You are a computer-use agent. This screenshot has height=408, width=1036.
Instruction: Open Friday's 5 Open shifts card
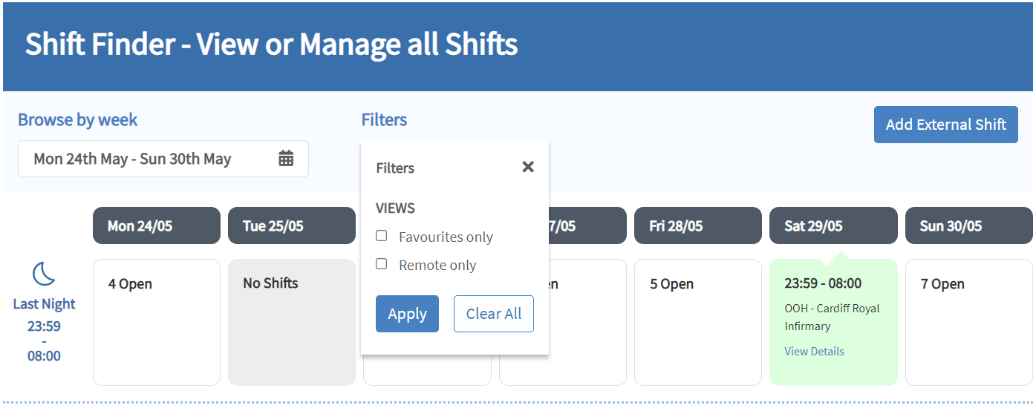click(697, 322)
